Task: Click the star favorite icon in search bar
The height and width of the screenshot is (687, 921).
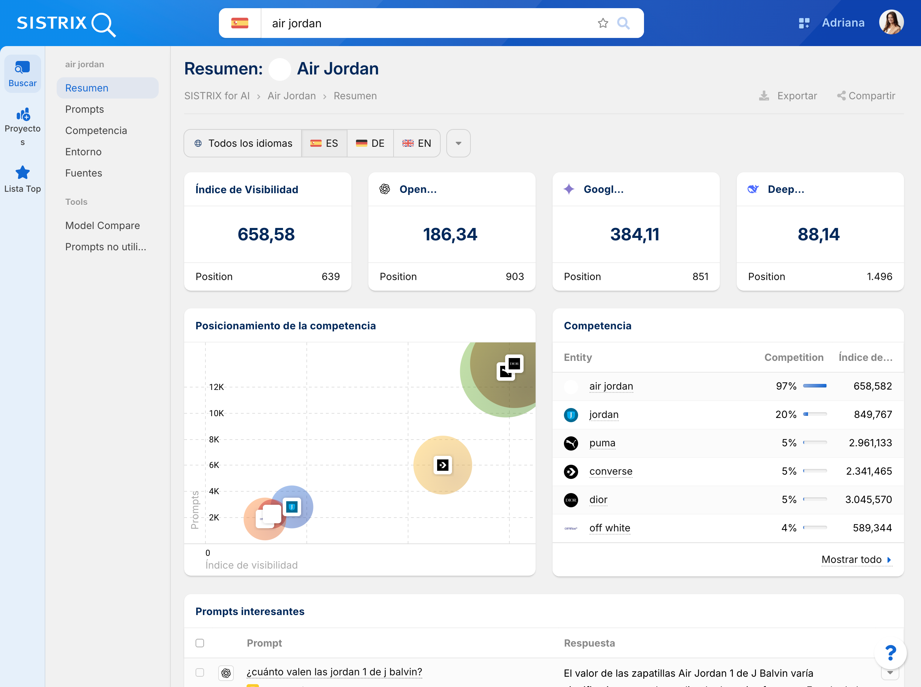Action: pos(603,23)
